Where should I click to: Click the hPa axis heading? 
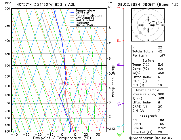click(x=8, y=3)
